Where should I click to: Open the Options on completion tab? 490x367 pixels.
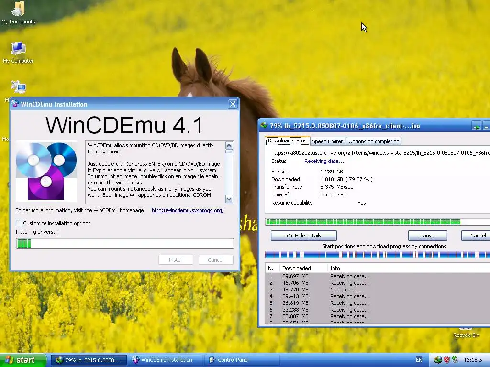(374, 141)
